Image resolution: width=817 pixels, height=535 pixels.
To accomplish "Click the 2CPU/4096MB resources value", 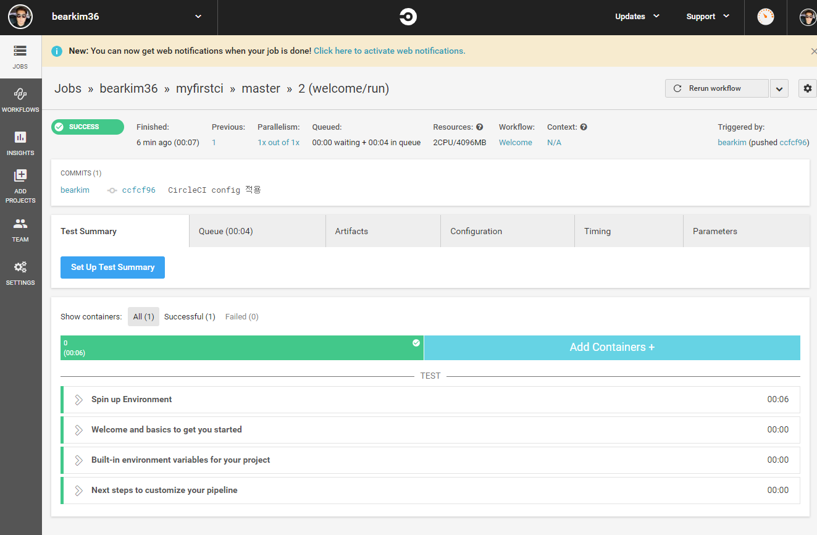I will pos(459,142).
